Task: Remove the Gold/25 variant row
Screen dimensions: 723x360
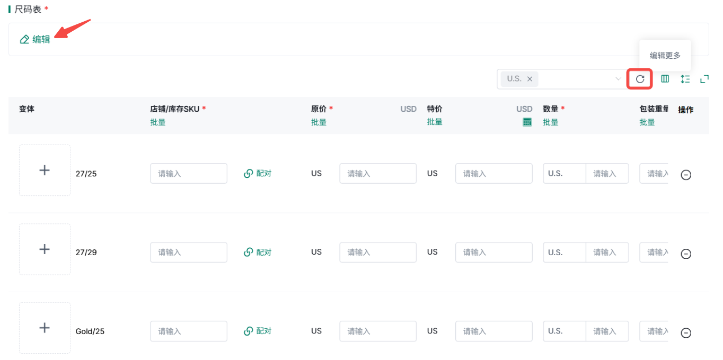Action: click(685, 332)
